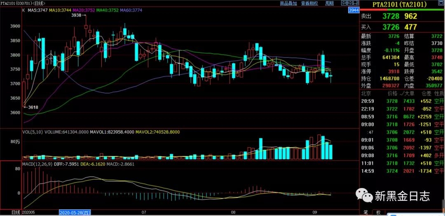This screenshot has height=216, width=445.
Task: Click the 总手 value 641304
Action: pyautogui.click(x=391, y=57)
